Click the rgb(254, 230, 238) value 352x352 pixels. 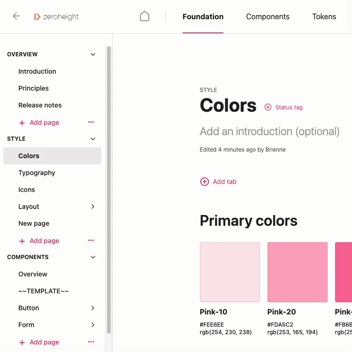226,332
